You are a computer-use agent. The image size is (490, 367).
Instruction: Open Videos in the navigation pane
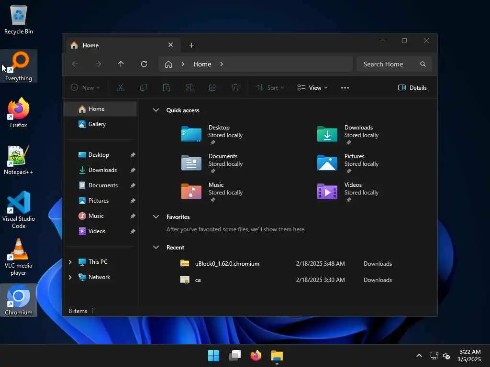tap(100, 231)
